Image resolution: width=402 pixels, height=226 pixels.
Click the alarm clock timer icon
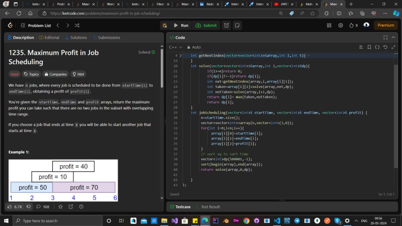pyautogui.click(x=227, y=25)
